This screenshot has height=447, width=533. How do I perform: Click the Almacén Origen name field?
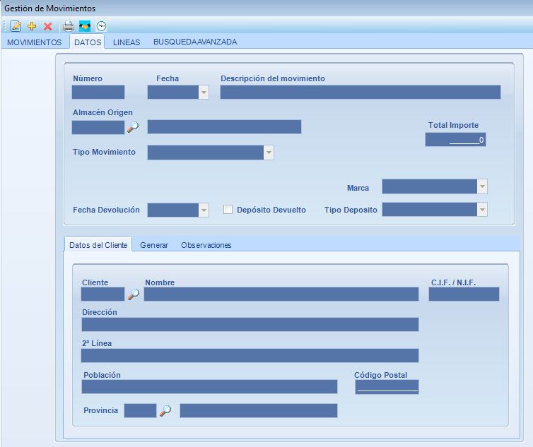click(x=224, y=126)
